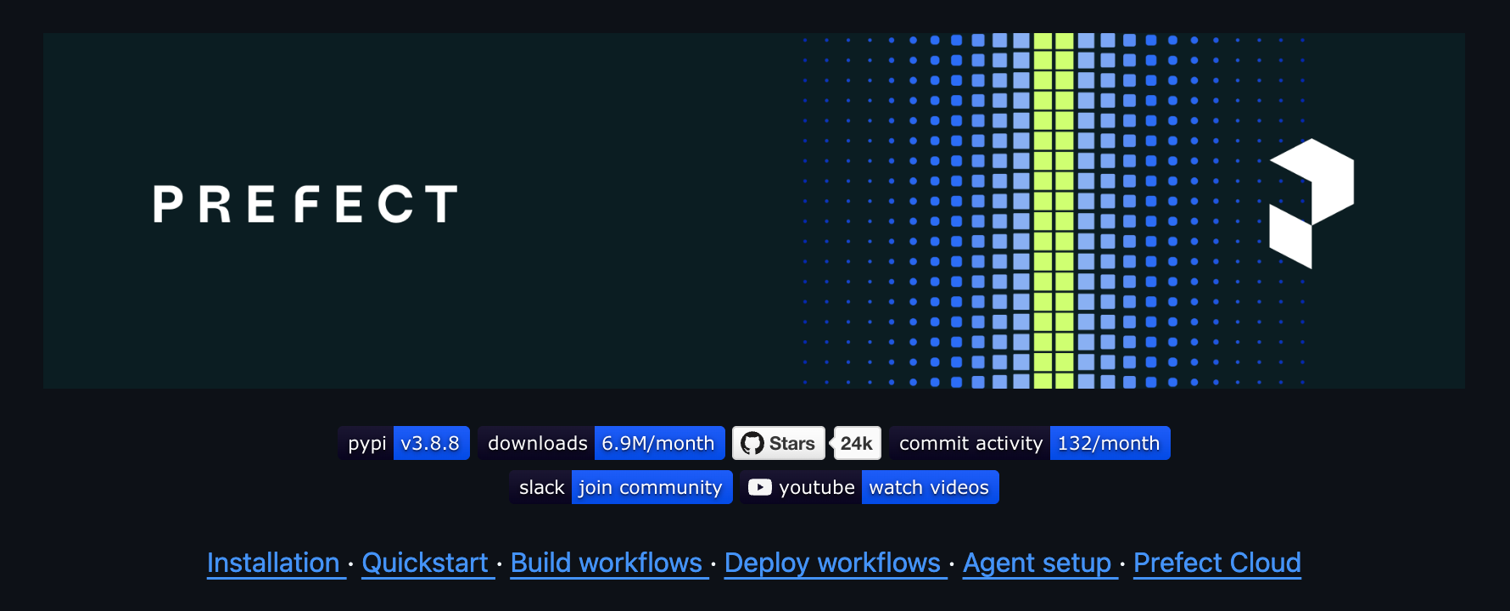Click the slack join community badge
This screenshot has height=611, width=1510.
pos(621,487)
